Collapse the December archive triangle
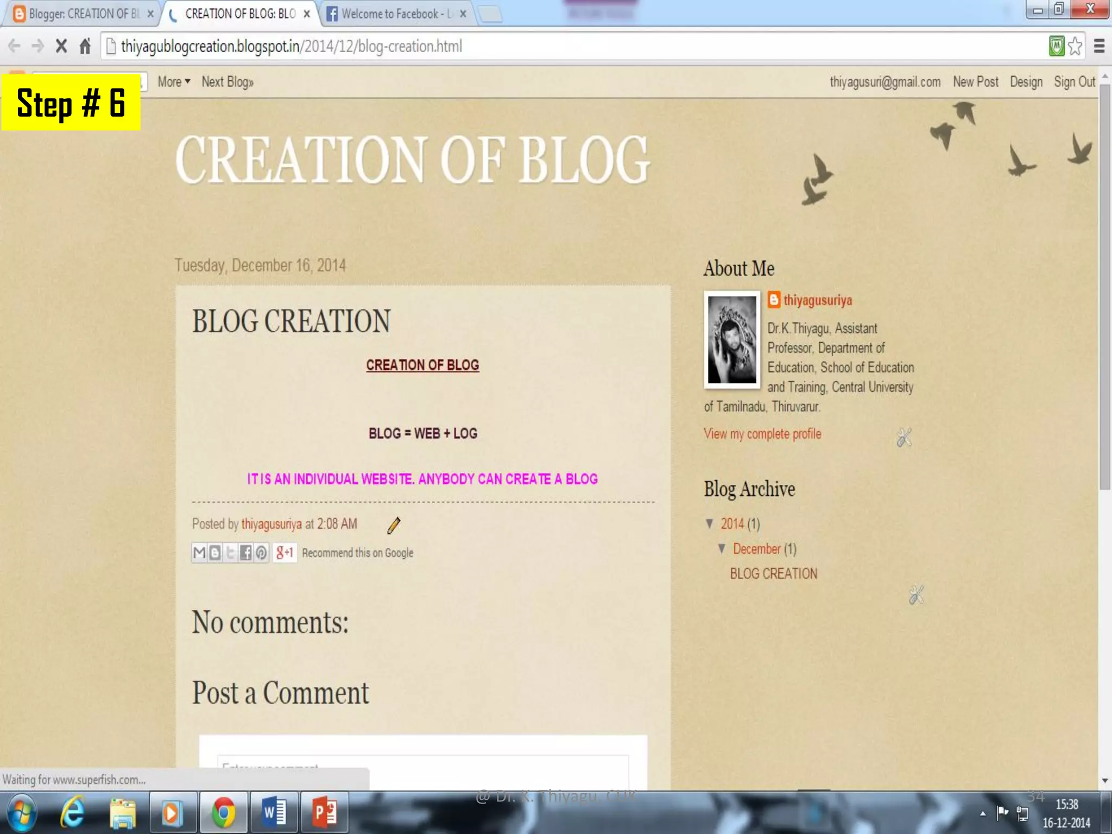Viewport: 1112px width, 834px height. [722, 548]
